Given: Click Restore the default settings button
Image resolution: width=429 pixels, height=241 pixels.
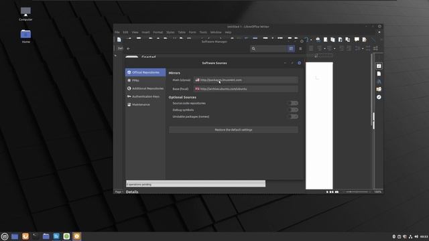Looking at the screenshot, I should (233, 130).
